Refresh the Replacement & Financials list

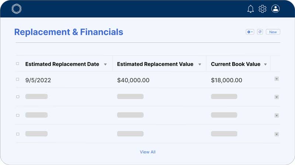coord(260,32)
